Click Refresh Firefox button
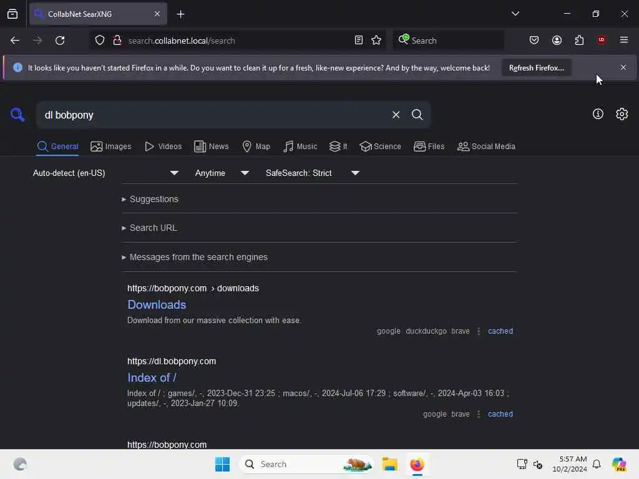This screenshot has height=479, width=639. coord(536,68)
